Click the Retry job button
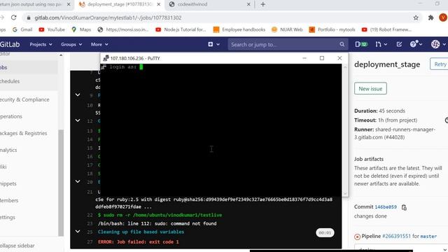Screen dimensions: 448x252 pyautogui.click(x=440, y=64)
